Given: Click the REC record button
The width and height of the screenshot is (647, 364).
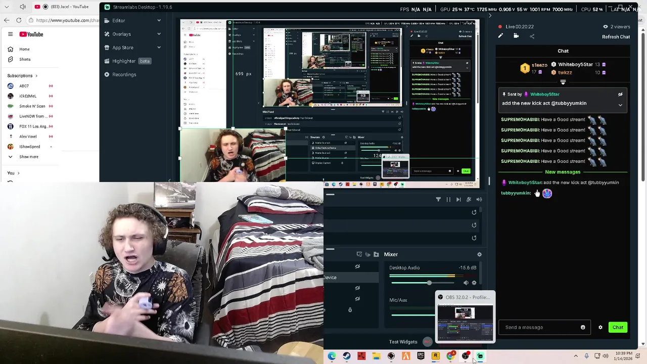Looking at the screenshot, I should click(428, 342).
